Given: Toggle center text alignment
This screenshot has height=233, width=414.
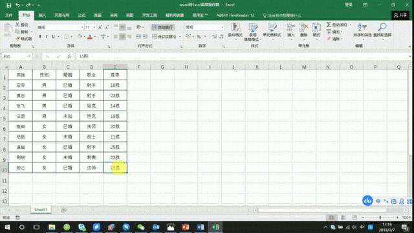Looking at the screenshot, I should point(122,36).
